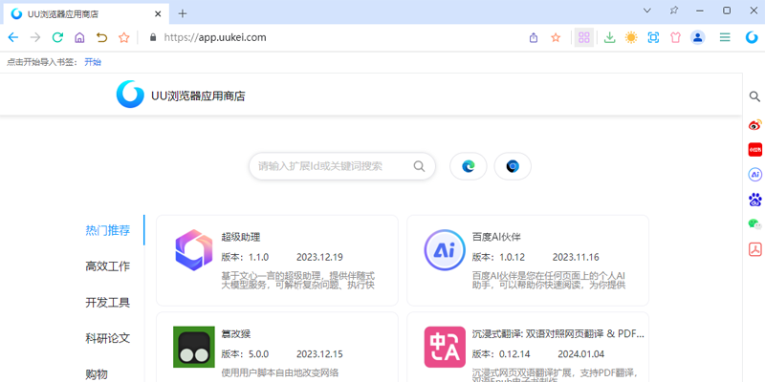The image size is (765, 382).
Task: Click the brown undo-close-tab arrow icon
Action: [x=101, y=37]
